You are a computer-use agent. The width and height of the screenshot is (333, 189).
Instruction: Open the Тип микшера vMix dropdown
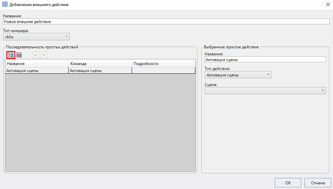pyautogui.click(x=36, y=37)
